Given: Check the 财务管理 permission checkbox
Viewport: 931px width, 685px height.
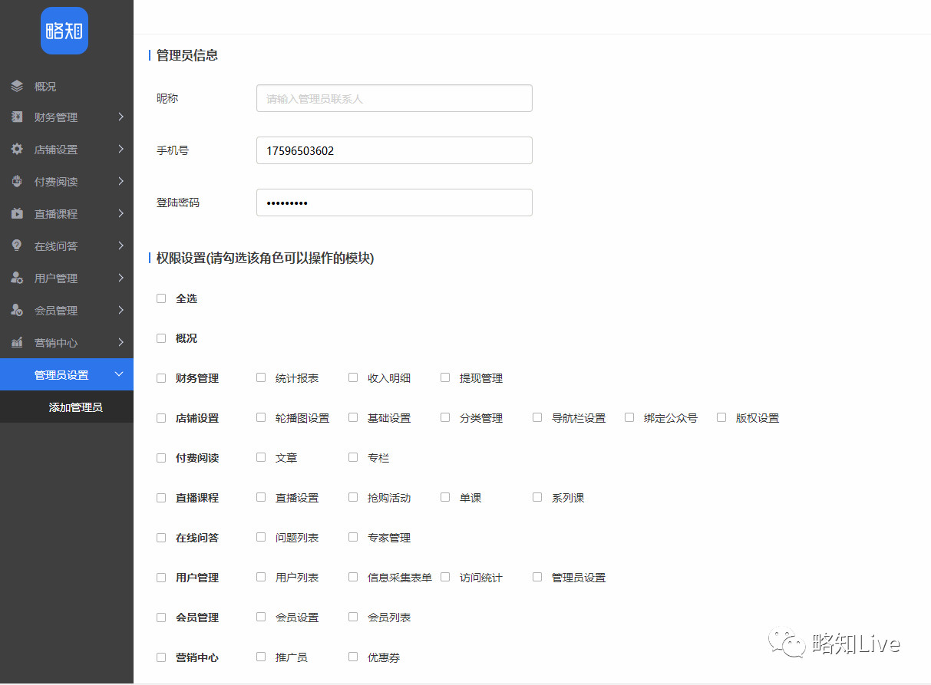Looking at the screenshot, I should click(161, 377).
